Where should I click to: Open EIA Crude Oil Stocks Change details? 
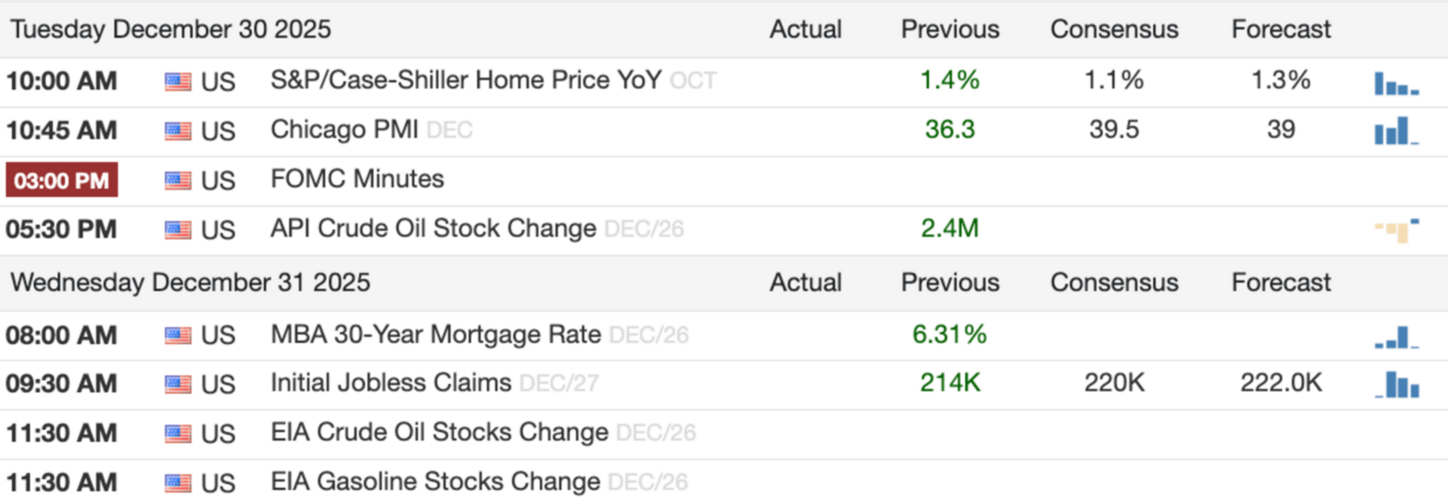click(x=440, y=432)
